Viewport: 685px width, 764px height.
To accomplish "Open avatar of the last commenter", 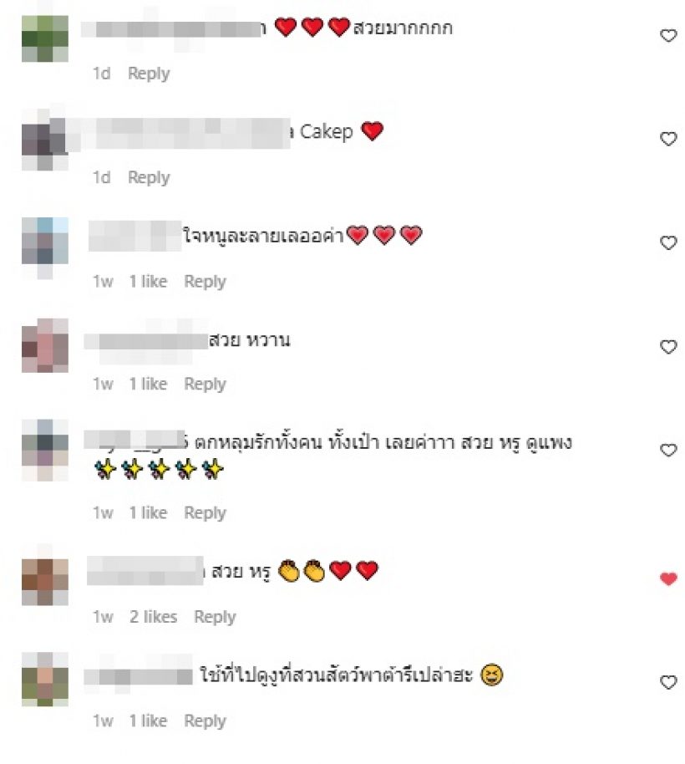I will 45,680.
